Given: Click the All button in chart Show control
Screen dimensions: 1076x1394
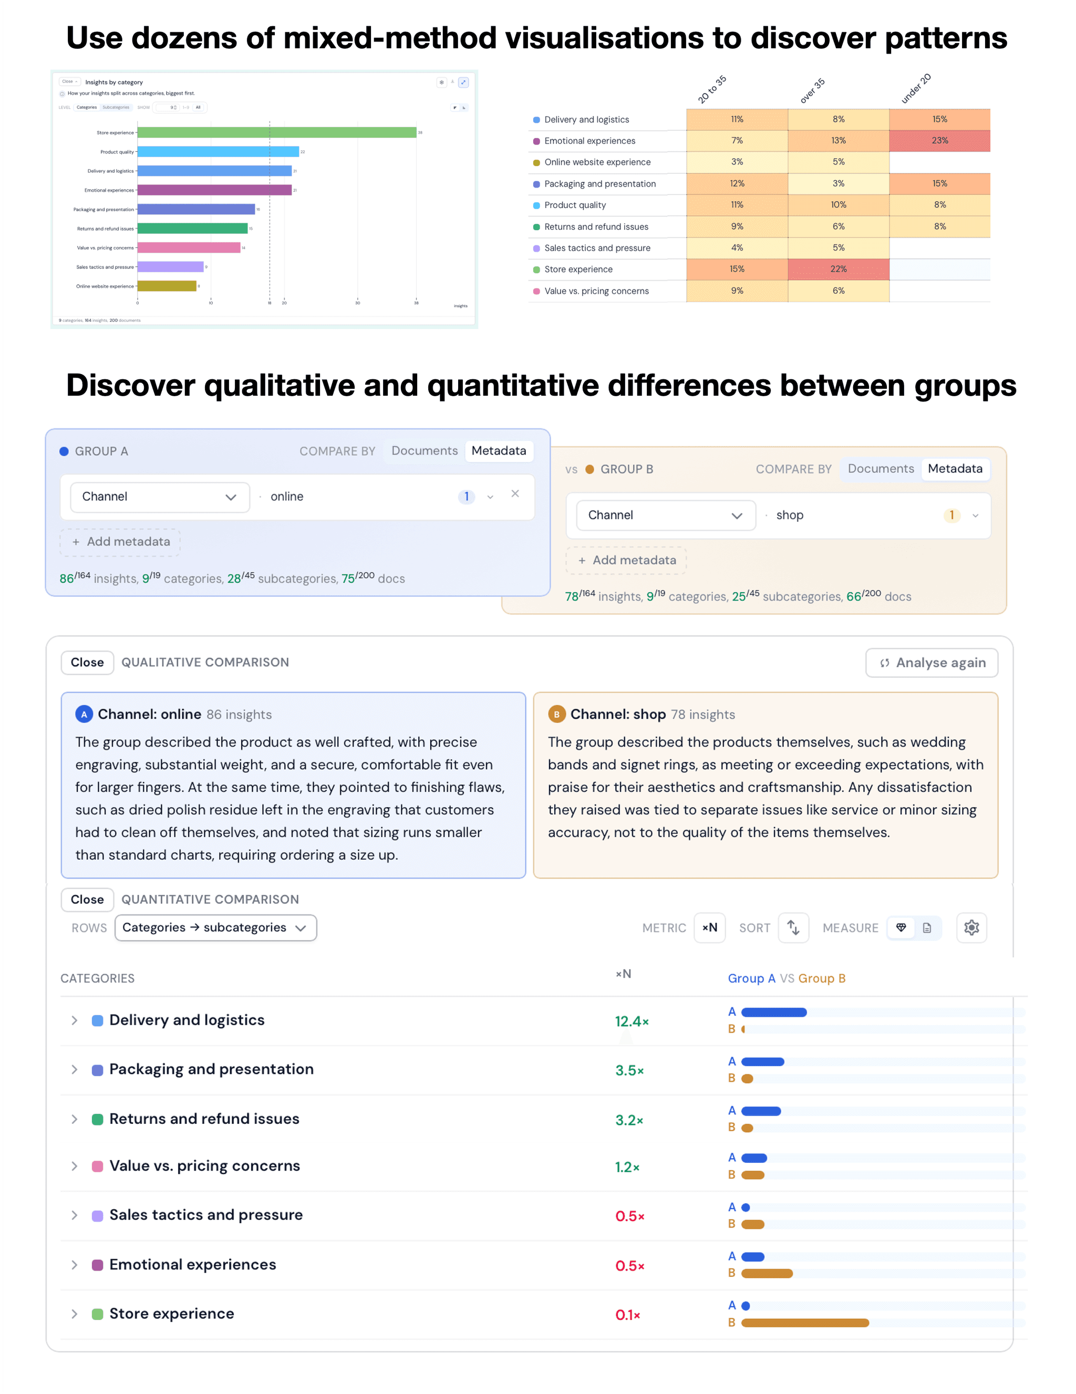Looking at the screenshot, I should click(x=198, y=107).
